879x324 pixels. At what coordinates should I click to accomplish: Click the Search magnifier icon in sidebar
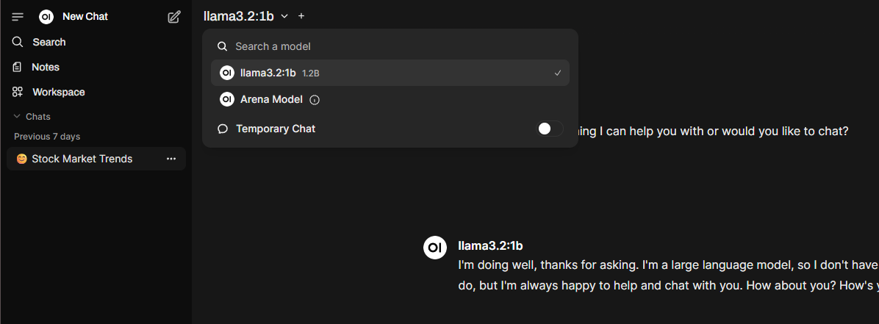(18, 42)
